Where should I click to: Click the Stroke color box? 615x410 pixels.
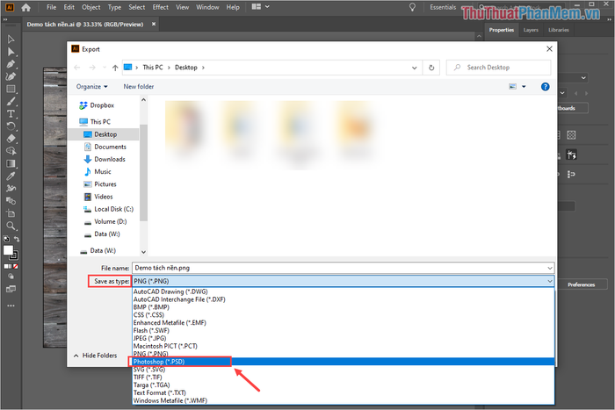(14, 256)
